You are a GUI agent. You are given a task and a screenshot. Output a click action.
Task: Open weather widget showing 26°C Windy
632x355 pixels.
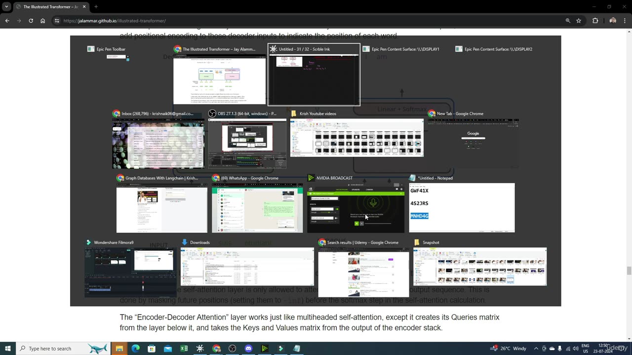[508, 349]
